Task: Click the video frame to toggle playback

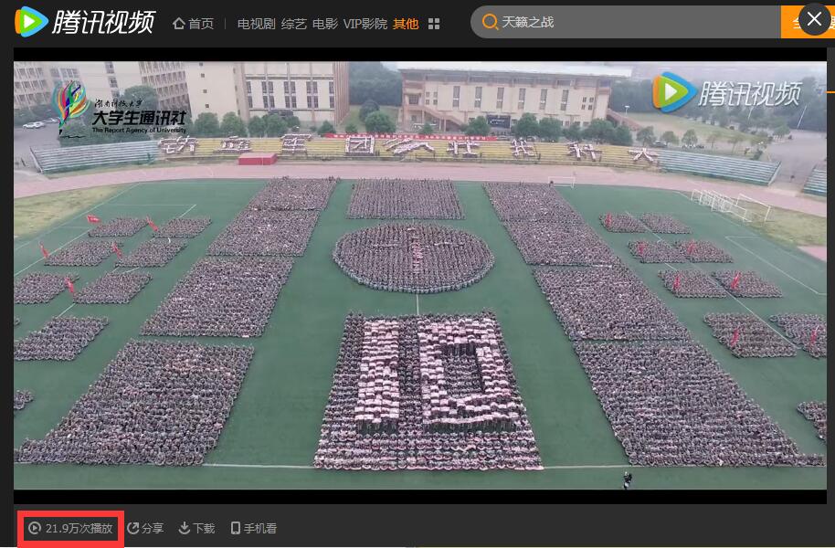Action: 418,292
